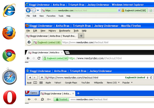154x108 pixels.
Task: Click the Opera reload icon
Action: [x=42, y=99]
